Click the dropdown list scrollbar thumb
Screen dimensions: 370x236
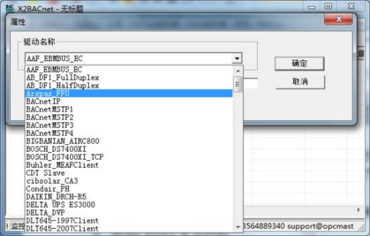coord(238,84)
